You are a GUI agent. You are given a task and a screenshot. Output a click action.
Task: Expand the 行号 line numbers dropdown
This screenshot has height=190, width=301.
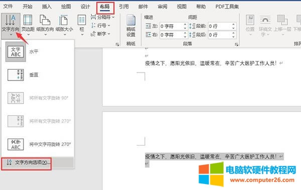coord(100,25)
